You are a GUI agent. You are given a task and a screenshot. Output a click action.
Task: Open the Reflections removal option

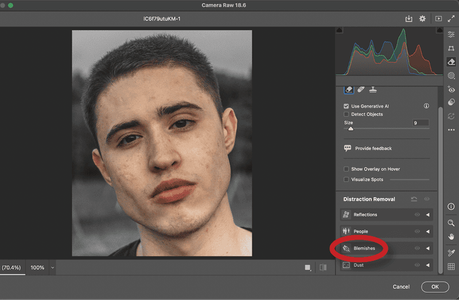[386, 215]
